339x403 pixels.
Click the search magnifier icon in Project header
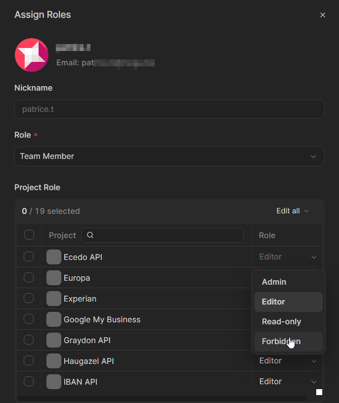point(90,235)
